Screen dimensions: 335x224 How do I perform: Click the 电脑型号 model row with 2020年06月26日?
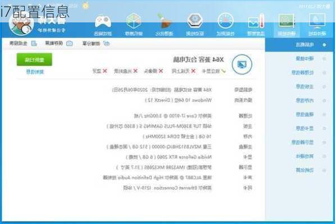click(x=162, y=90)
